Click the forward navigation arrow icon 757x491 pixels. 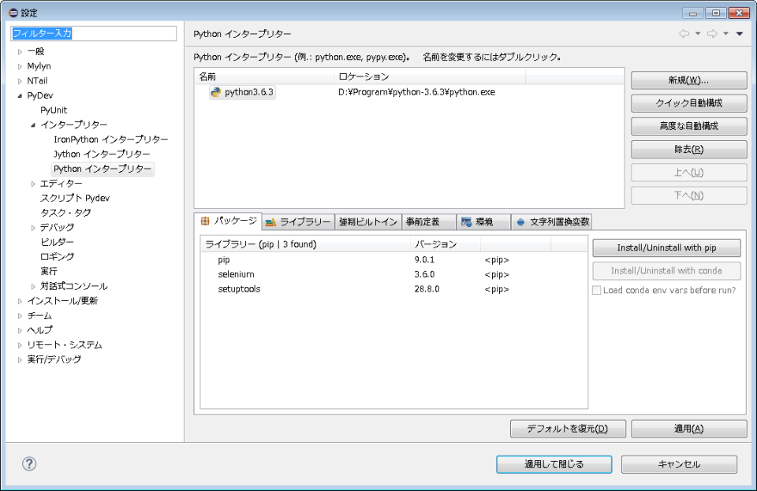pyautogui.click(x=713, y=32)
